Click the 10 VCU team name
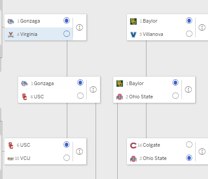Viewport: 208px width, 179px height. point(23,159)
